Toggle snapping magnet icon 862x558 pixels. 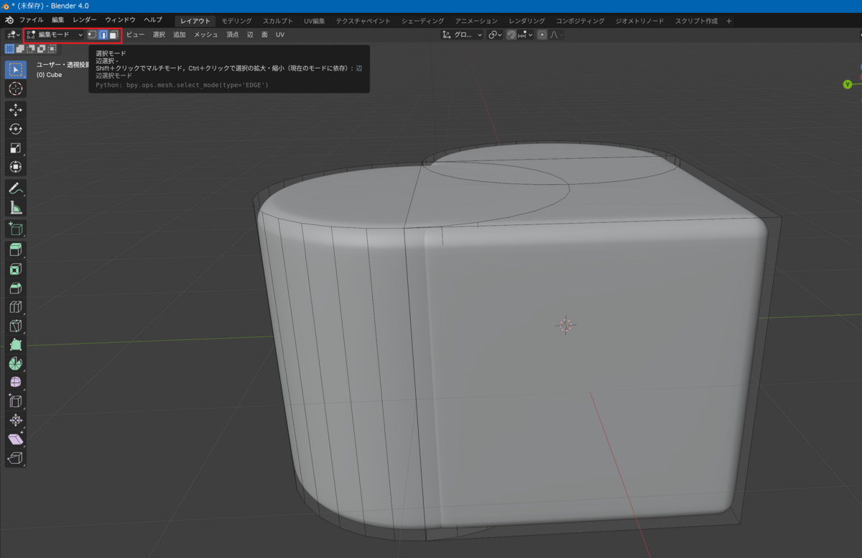tap(511, 35)
